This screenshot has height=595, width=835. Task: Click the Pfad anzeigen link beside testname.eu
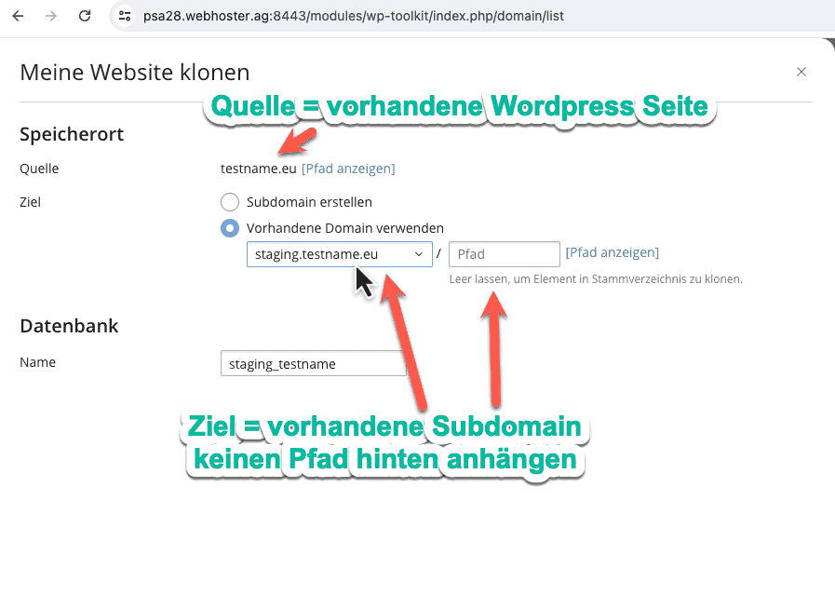click(x=348, y=169)
